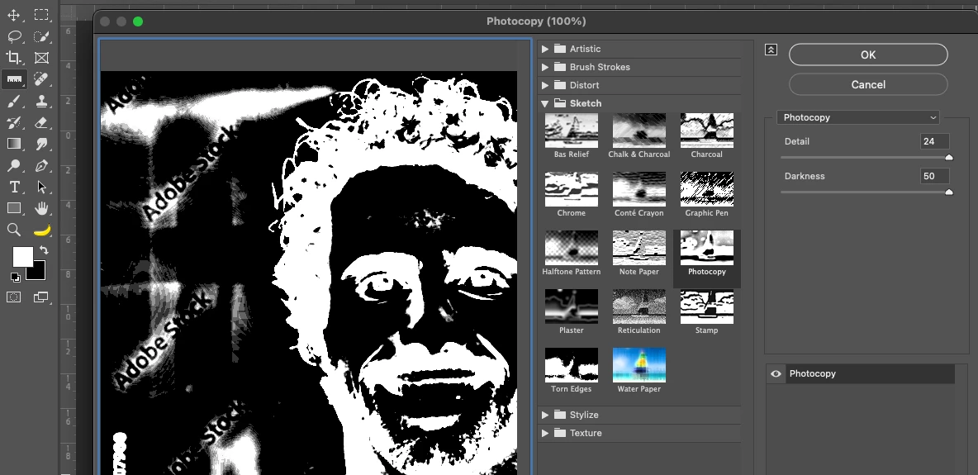
Task: Click the white foreground color swatch
Action: pyautogui.click(x=21, y=255)
